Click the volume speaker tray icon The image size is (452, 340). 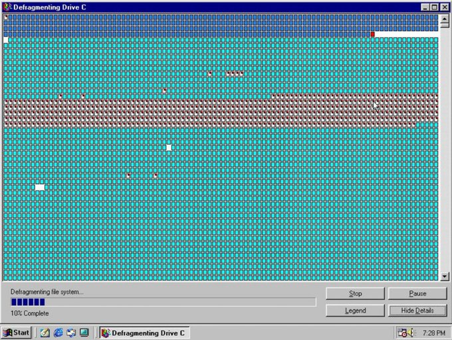(411, 333)
